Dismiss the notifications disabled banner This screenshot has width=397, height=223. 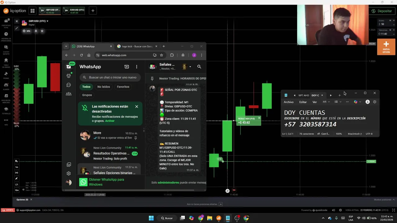click(136, 107)
